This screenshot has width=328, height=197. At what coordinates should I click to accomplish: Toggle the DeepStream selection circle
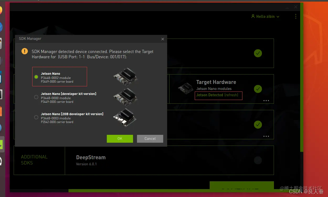258,160
